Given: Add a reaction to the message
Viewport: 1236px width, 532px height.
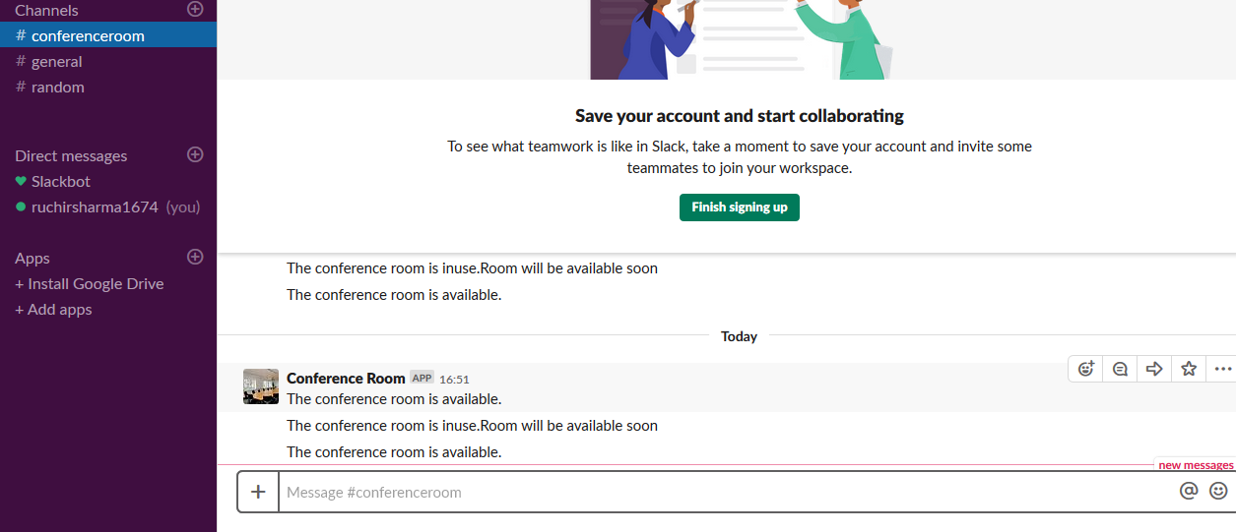Looking at the screenshot, I should [x=1086, y=369].
